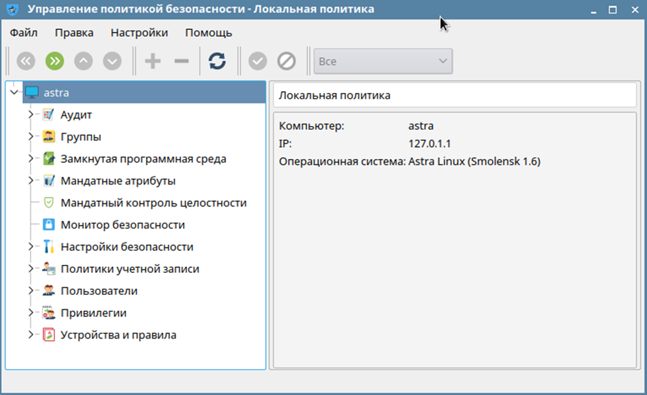Image resolution: width=647 pixels, height=395 pixels.
Task: Open the Правка menu
Action: [x=74, y=32]
